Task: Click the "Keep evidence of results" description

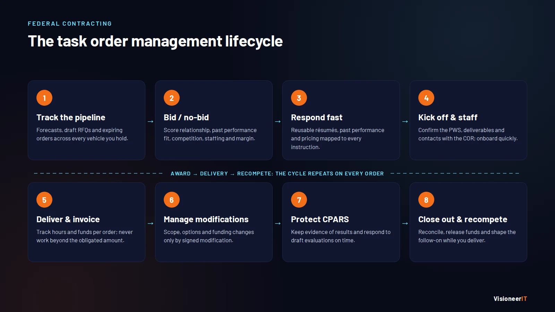Action: [341, 236]
